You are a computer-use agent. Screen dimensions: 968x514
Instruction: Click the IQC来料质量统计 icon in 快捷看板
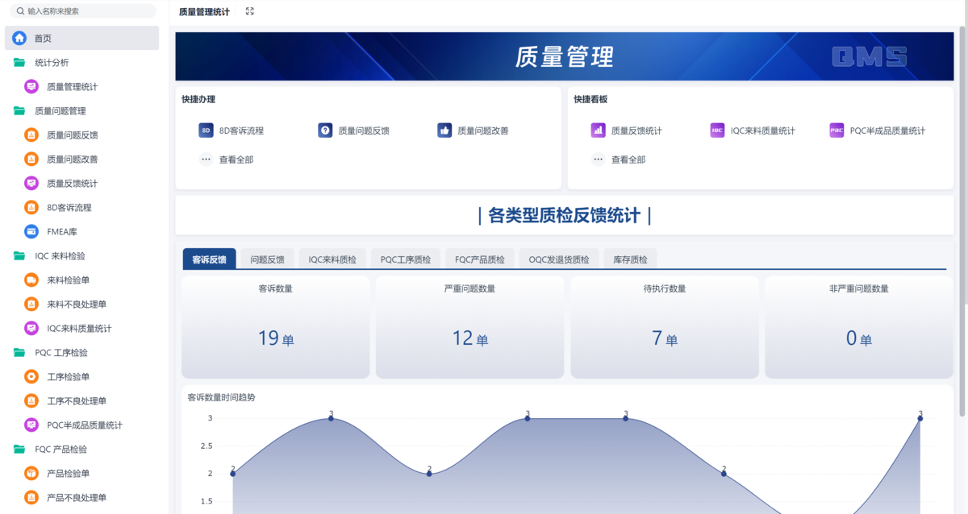click(719, 130)
